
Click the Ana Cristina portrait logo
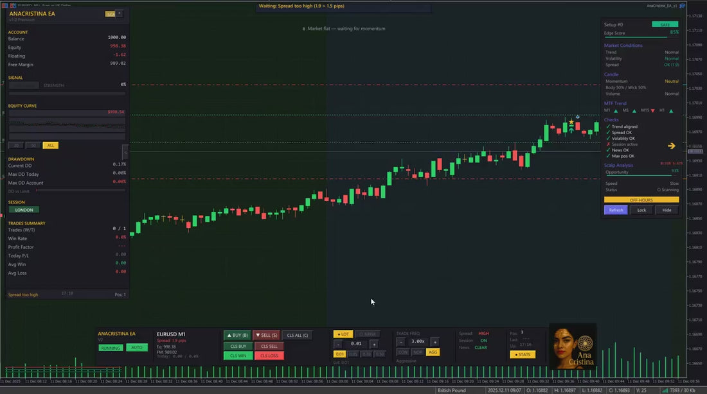point(573,347)
